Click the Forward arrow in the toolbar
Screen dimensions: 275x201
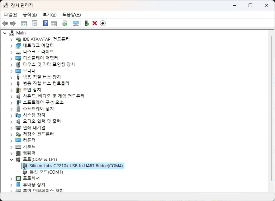pyautogui.click(x=13, y=23)
